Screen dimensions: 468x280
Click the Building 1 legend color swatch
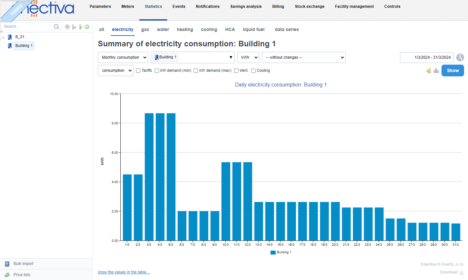(273, 252)
